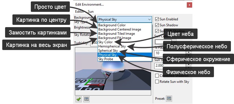Image resolution: width=234 pixels, height=104 pixels.
Task: Click the green checkmark apply icon
Action: 79,99
